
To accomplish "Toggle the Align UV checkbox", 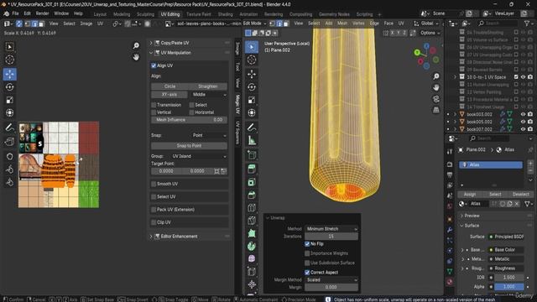I will click(x=154, y=65).
